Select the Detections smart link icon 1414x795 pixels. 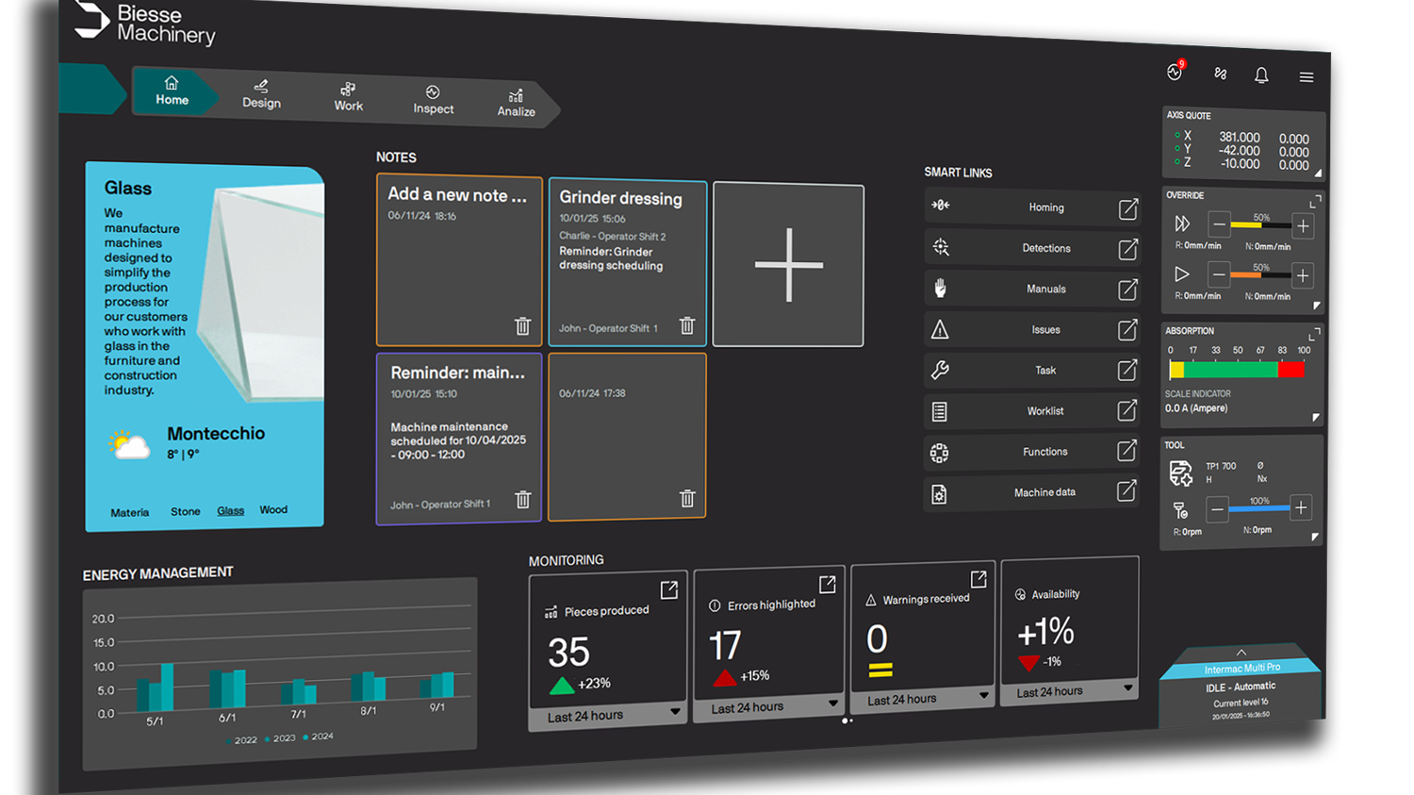[x=939, y=246]
